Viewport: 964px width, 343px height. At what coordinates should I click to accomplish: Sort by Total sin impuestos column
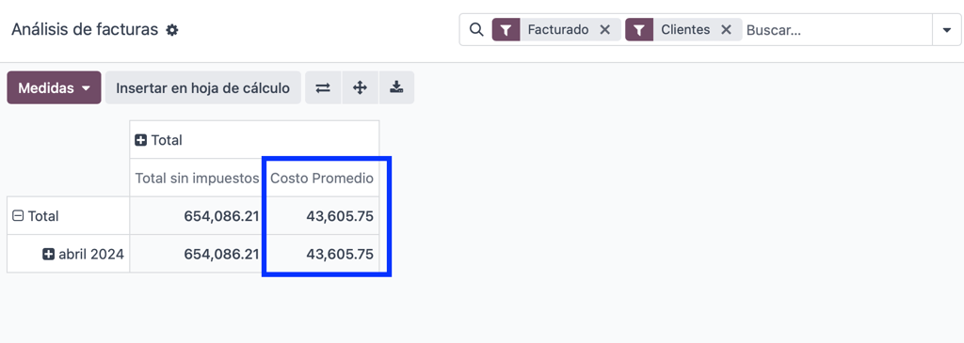tap(197, 179)
